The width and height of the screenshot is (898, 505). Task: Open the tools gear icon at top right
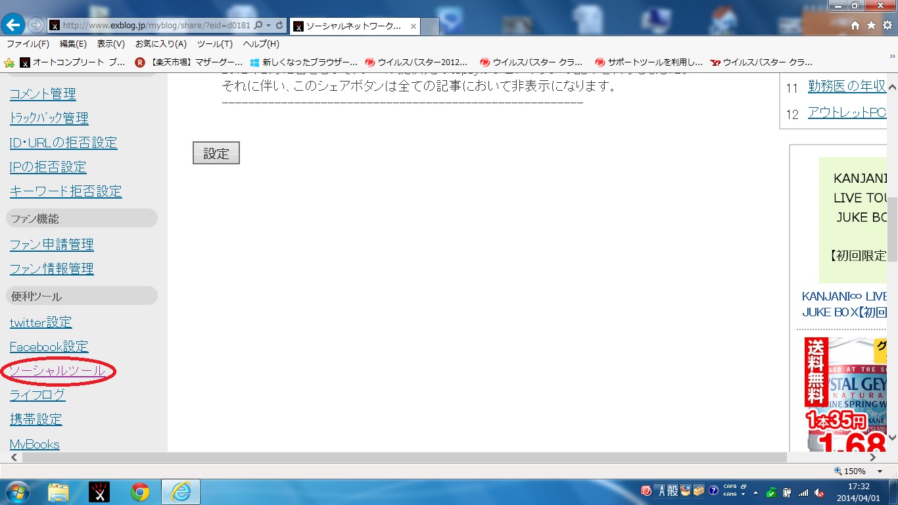pyautogui.click(x=887, y=26)
